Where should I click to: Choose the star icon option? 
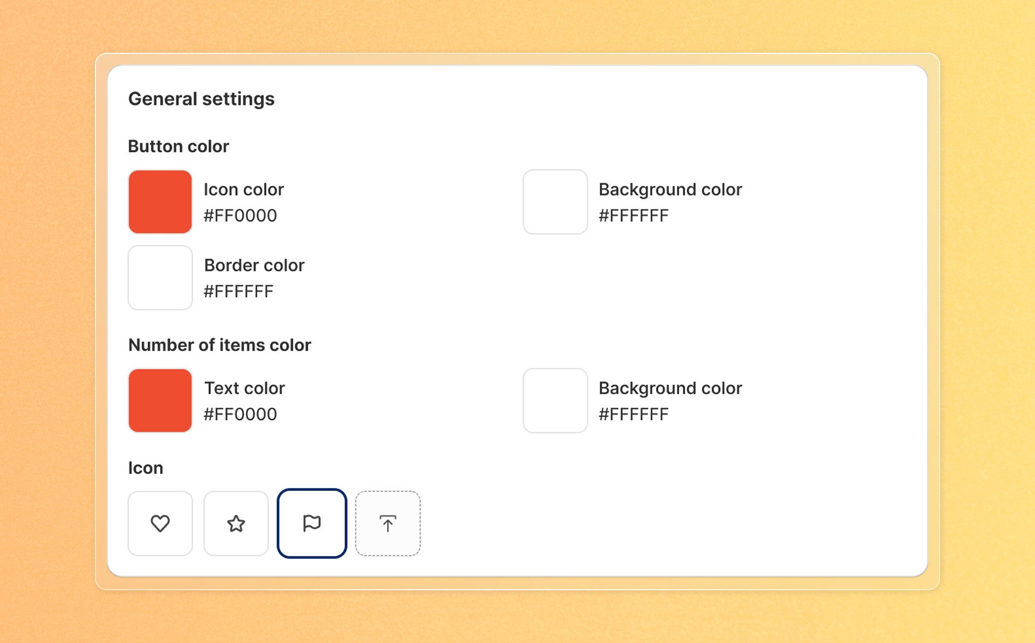(236, 523)
